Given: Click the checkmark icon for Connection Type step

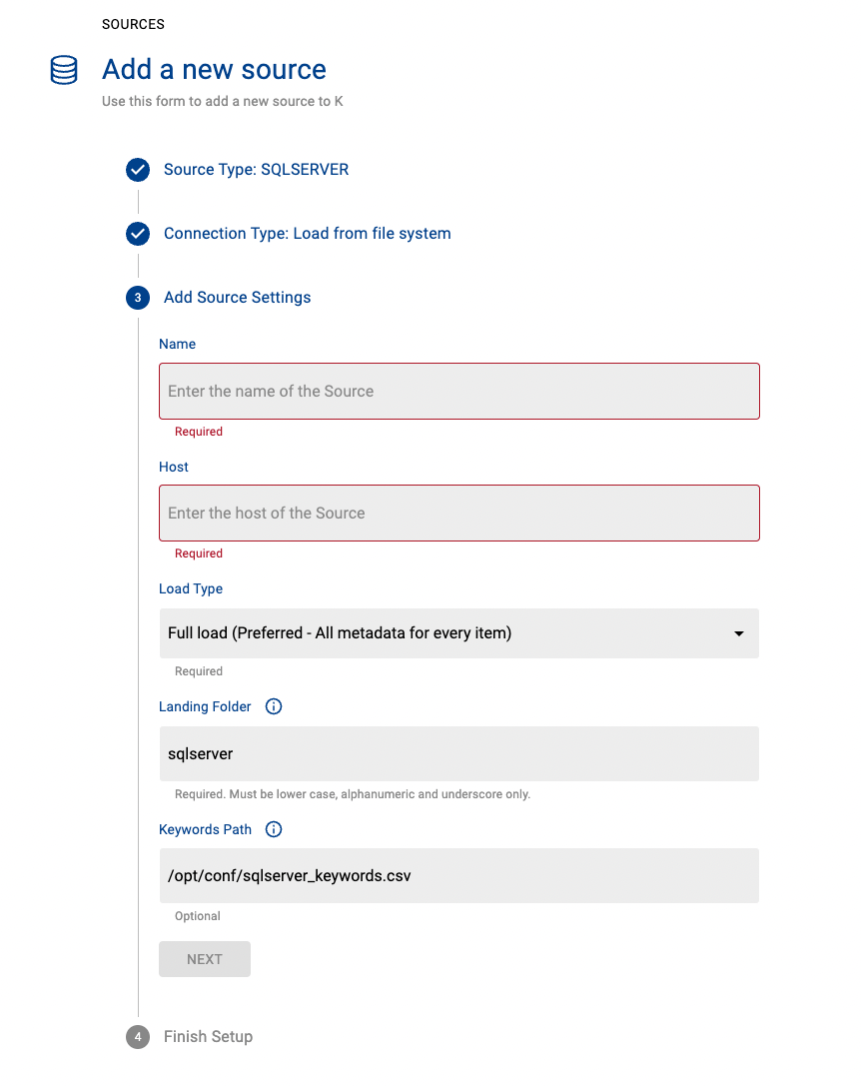Looking at the screenshot, I should [x=137, y=234].
